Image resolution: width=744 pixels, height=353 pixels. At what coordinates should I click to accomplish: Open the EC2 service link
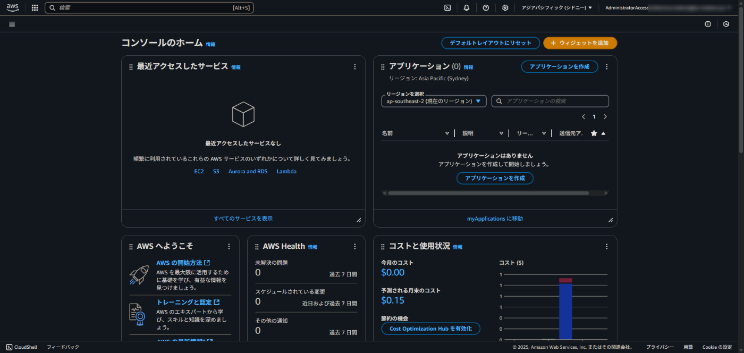[x=199, y=172]
